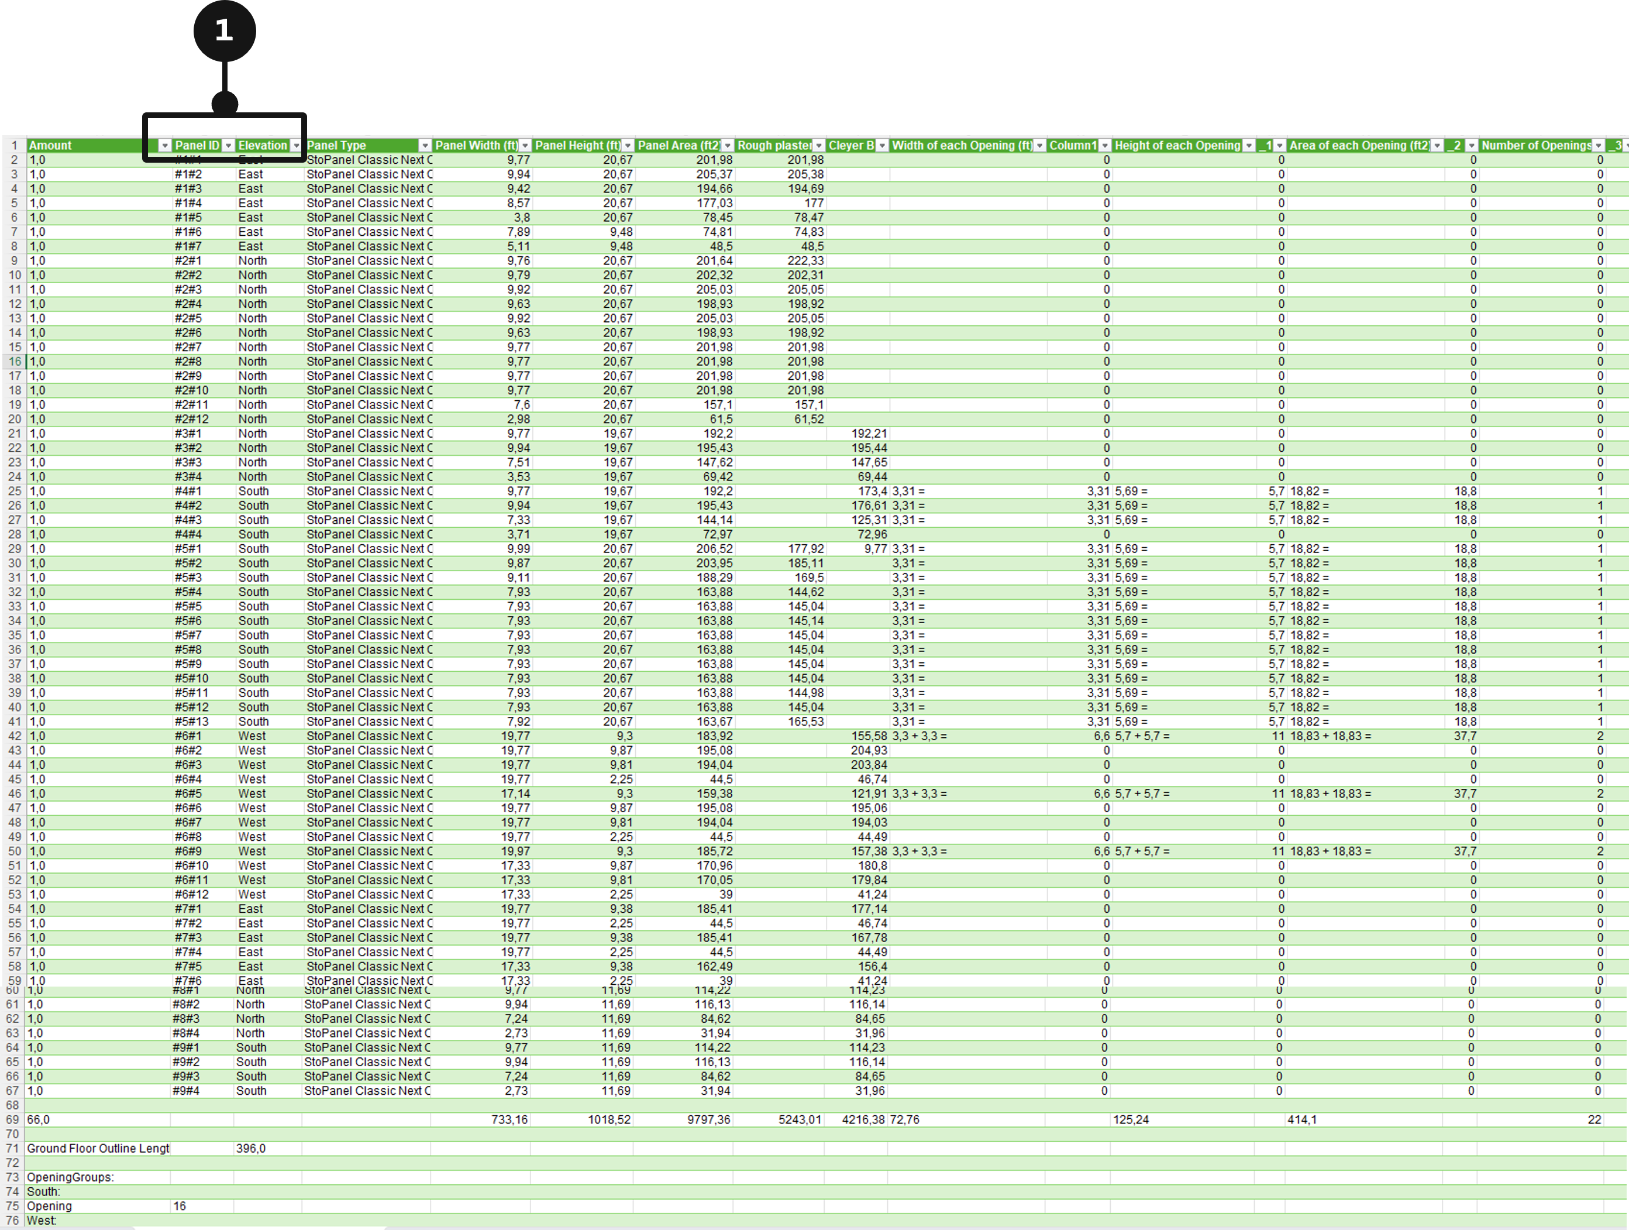The width and height of the screenshot is (1629, 1230).
Task: Click the Number of Openings total 22
Action: (x=1541, y=1120)
